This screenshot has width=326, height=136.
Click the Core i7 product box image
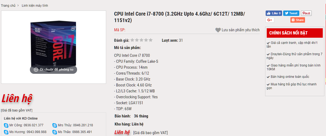point(54,43)
